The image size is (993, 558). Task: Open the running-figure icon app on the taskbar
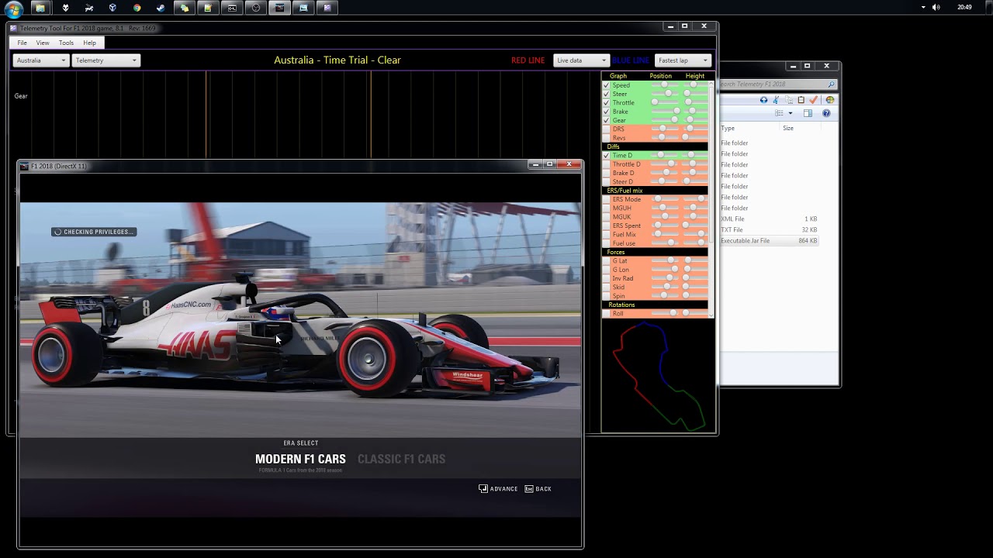point(89,8)
